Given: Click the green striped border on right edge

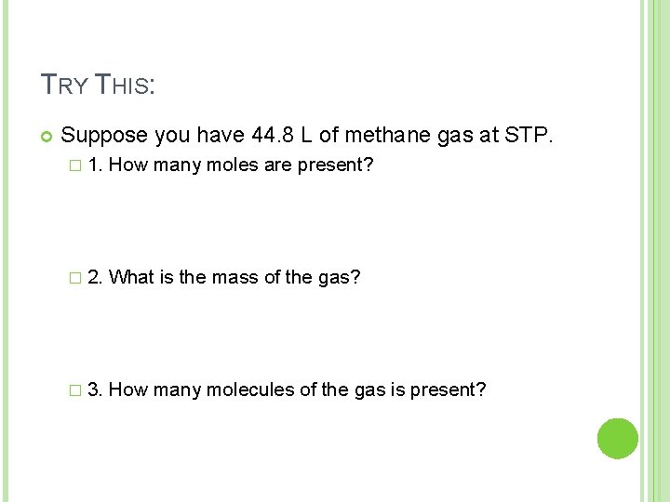Looking at the screenshot, I should pos(655,251).
